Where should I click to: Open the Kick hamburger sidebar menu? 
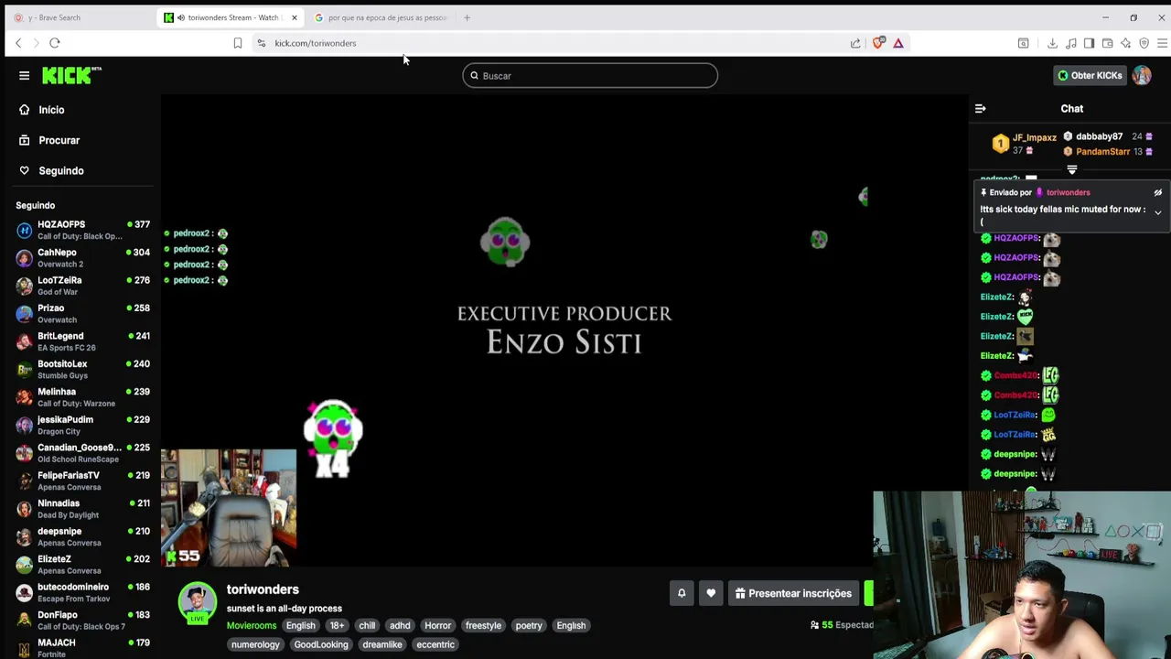25,75
